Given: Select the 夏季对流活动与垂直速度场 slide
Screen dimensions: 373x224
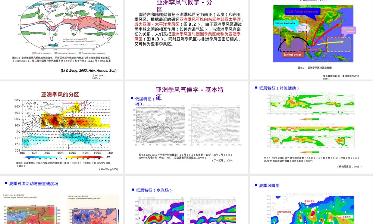Looking at the screenshot, I should (62, 200).
